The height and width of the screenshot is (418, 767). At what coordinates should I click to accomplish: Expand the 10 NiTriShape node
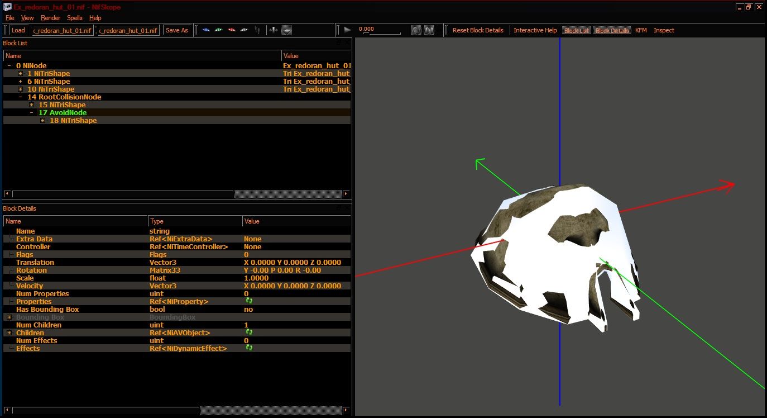20,89
